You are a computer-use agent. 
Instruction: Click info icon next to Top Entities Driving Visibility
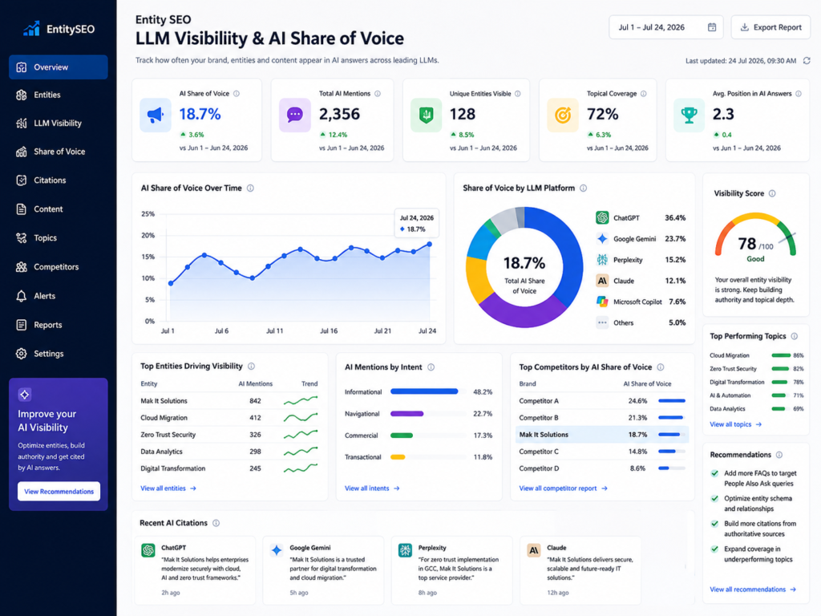click(x=251, y=366)
